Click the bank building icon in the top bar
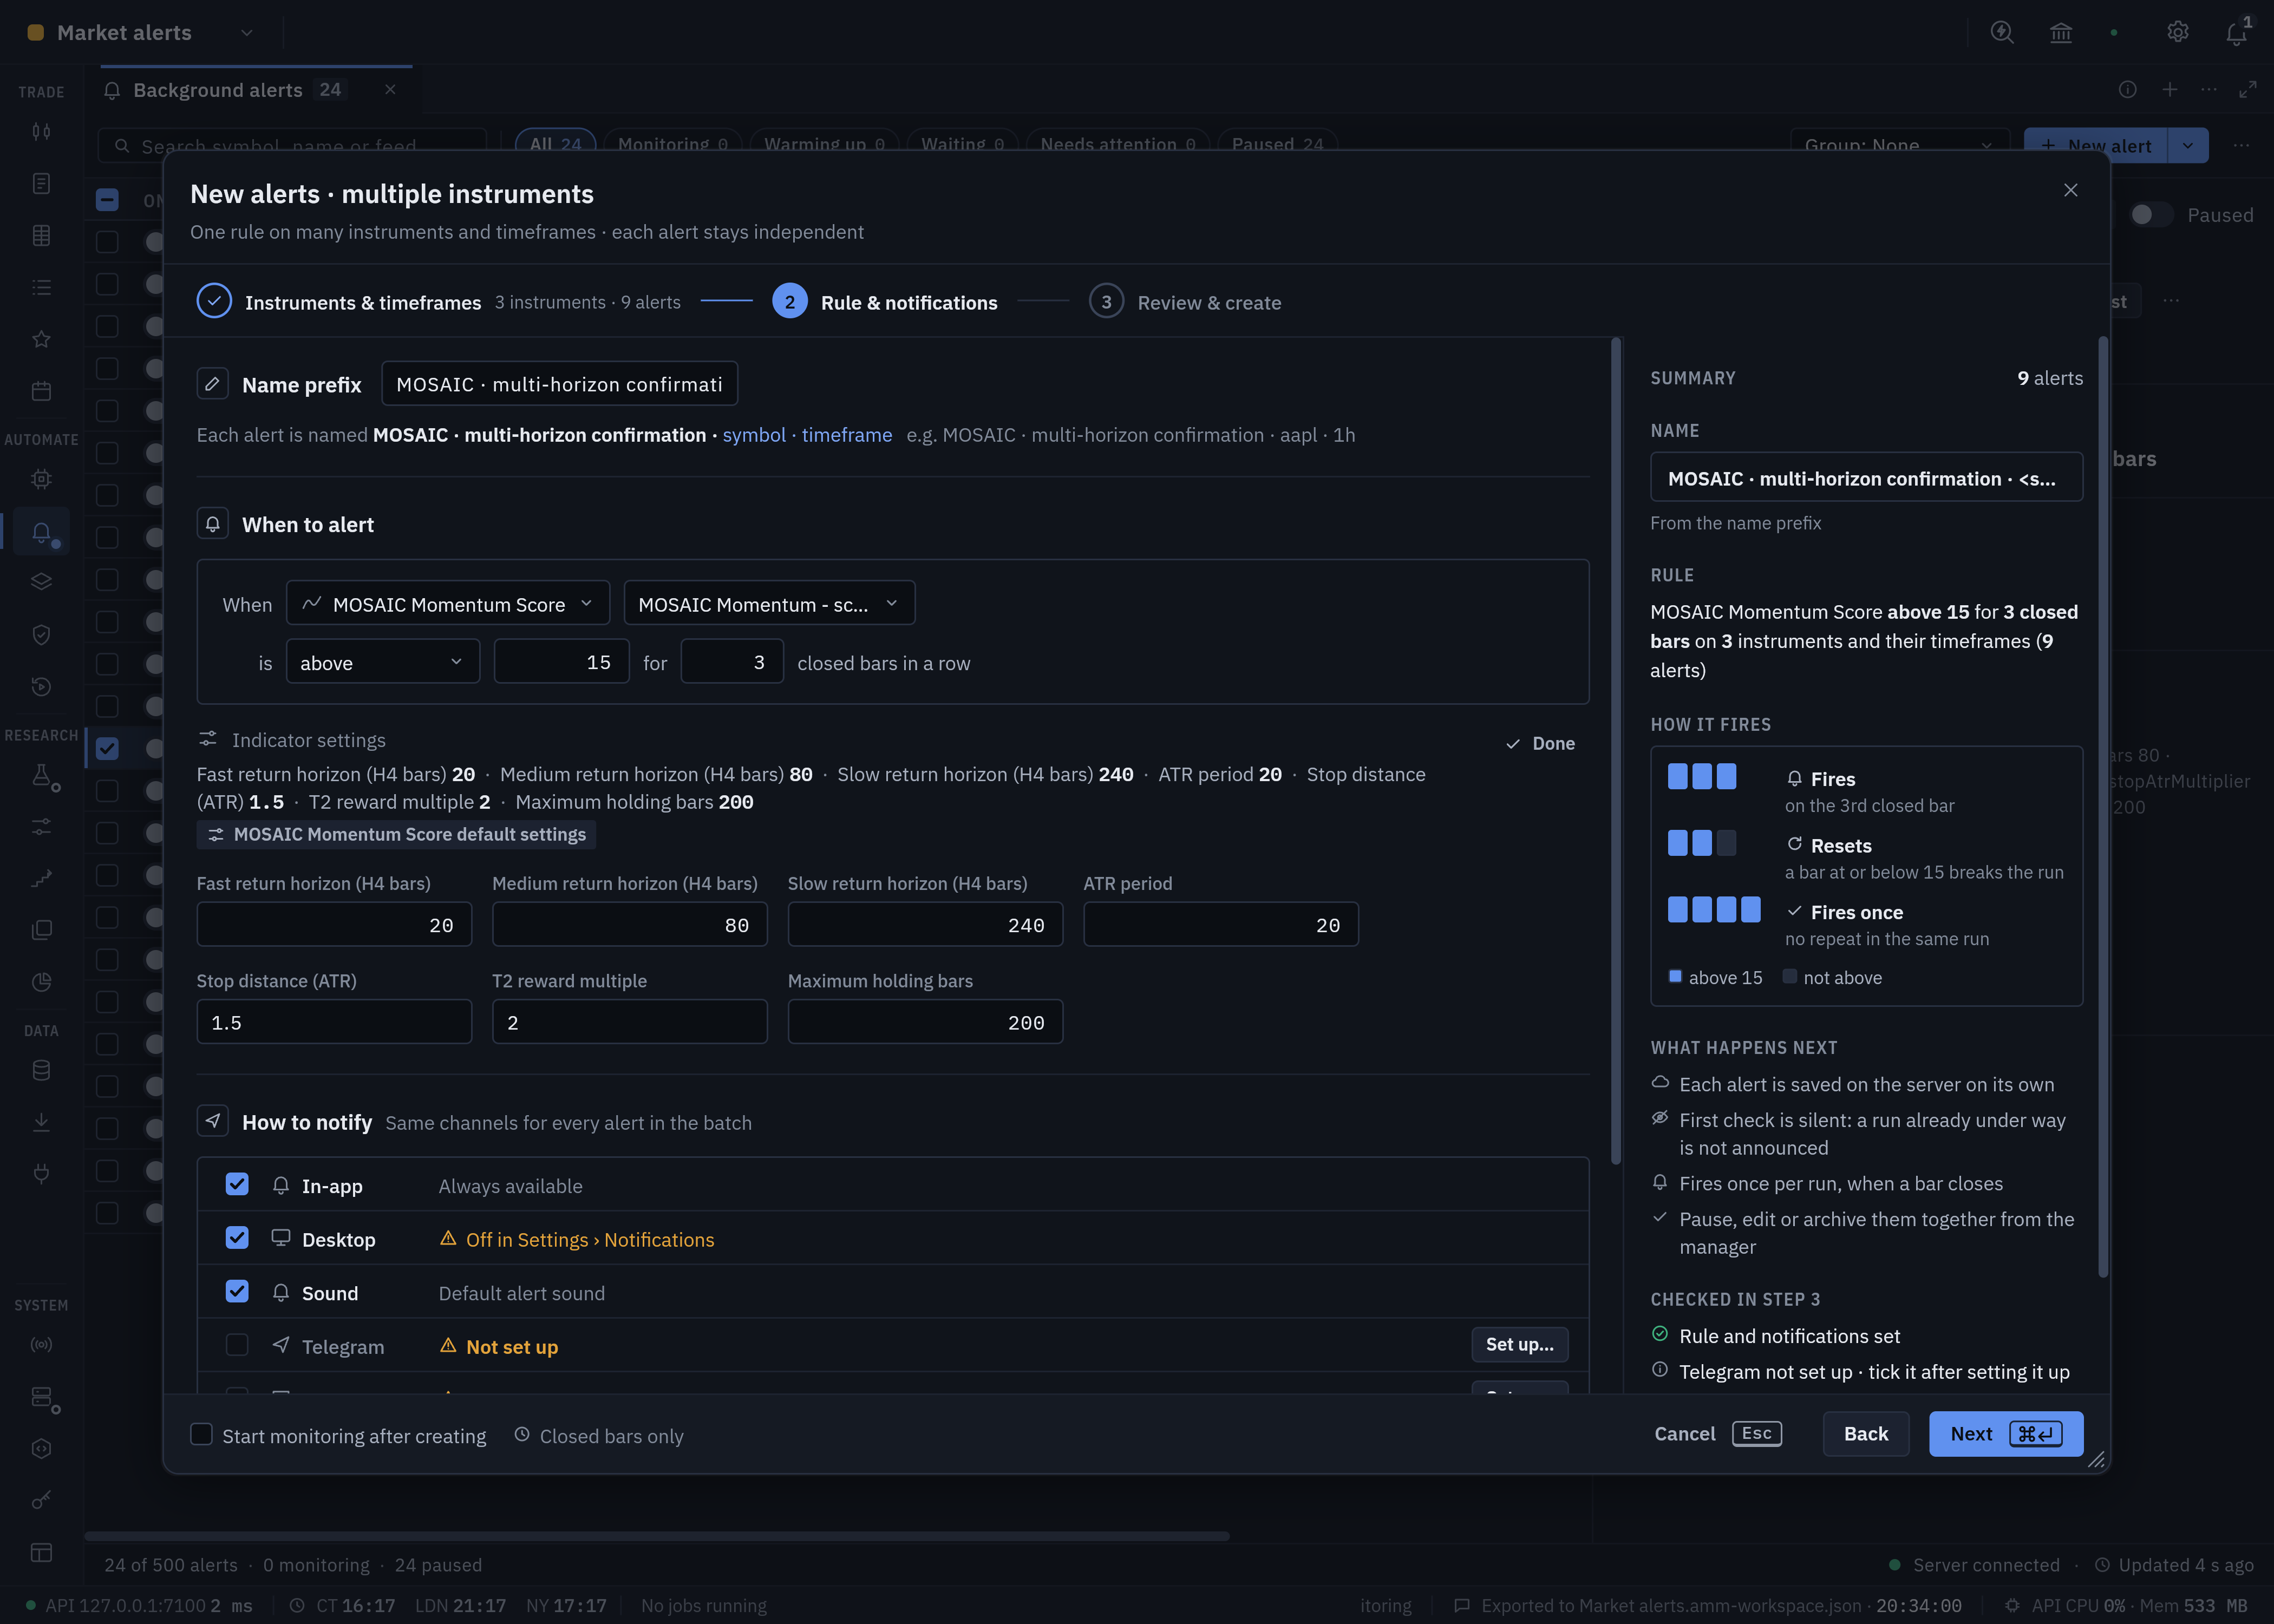Viewport: 2274px width, 1624px height. pyautogui.click(x=2061, y=32)
